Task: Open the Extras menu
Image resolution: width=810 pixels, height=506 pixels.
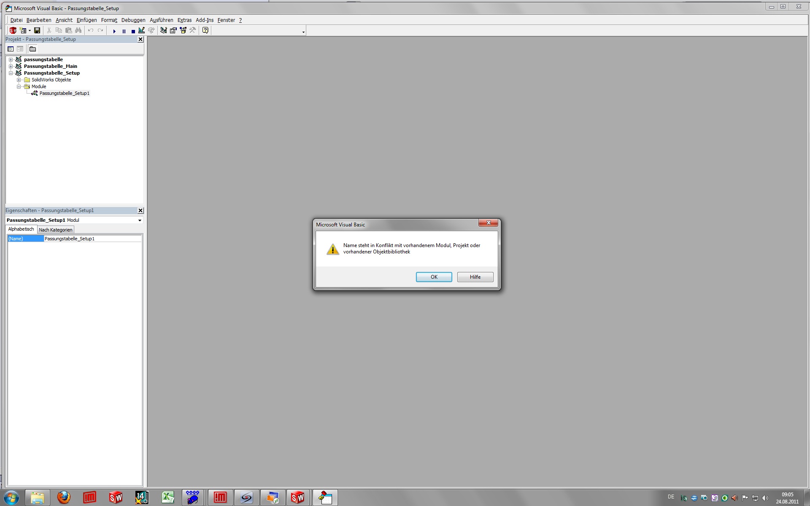Action: (x=184, y=20)
